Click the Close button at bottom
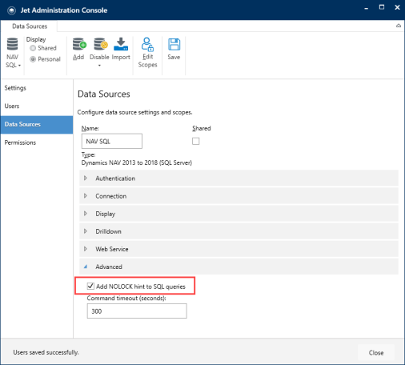 pyautogui.click(x=376, y=353)
